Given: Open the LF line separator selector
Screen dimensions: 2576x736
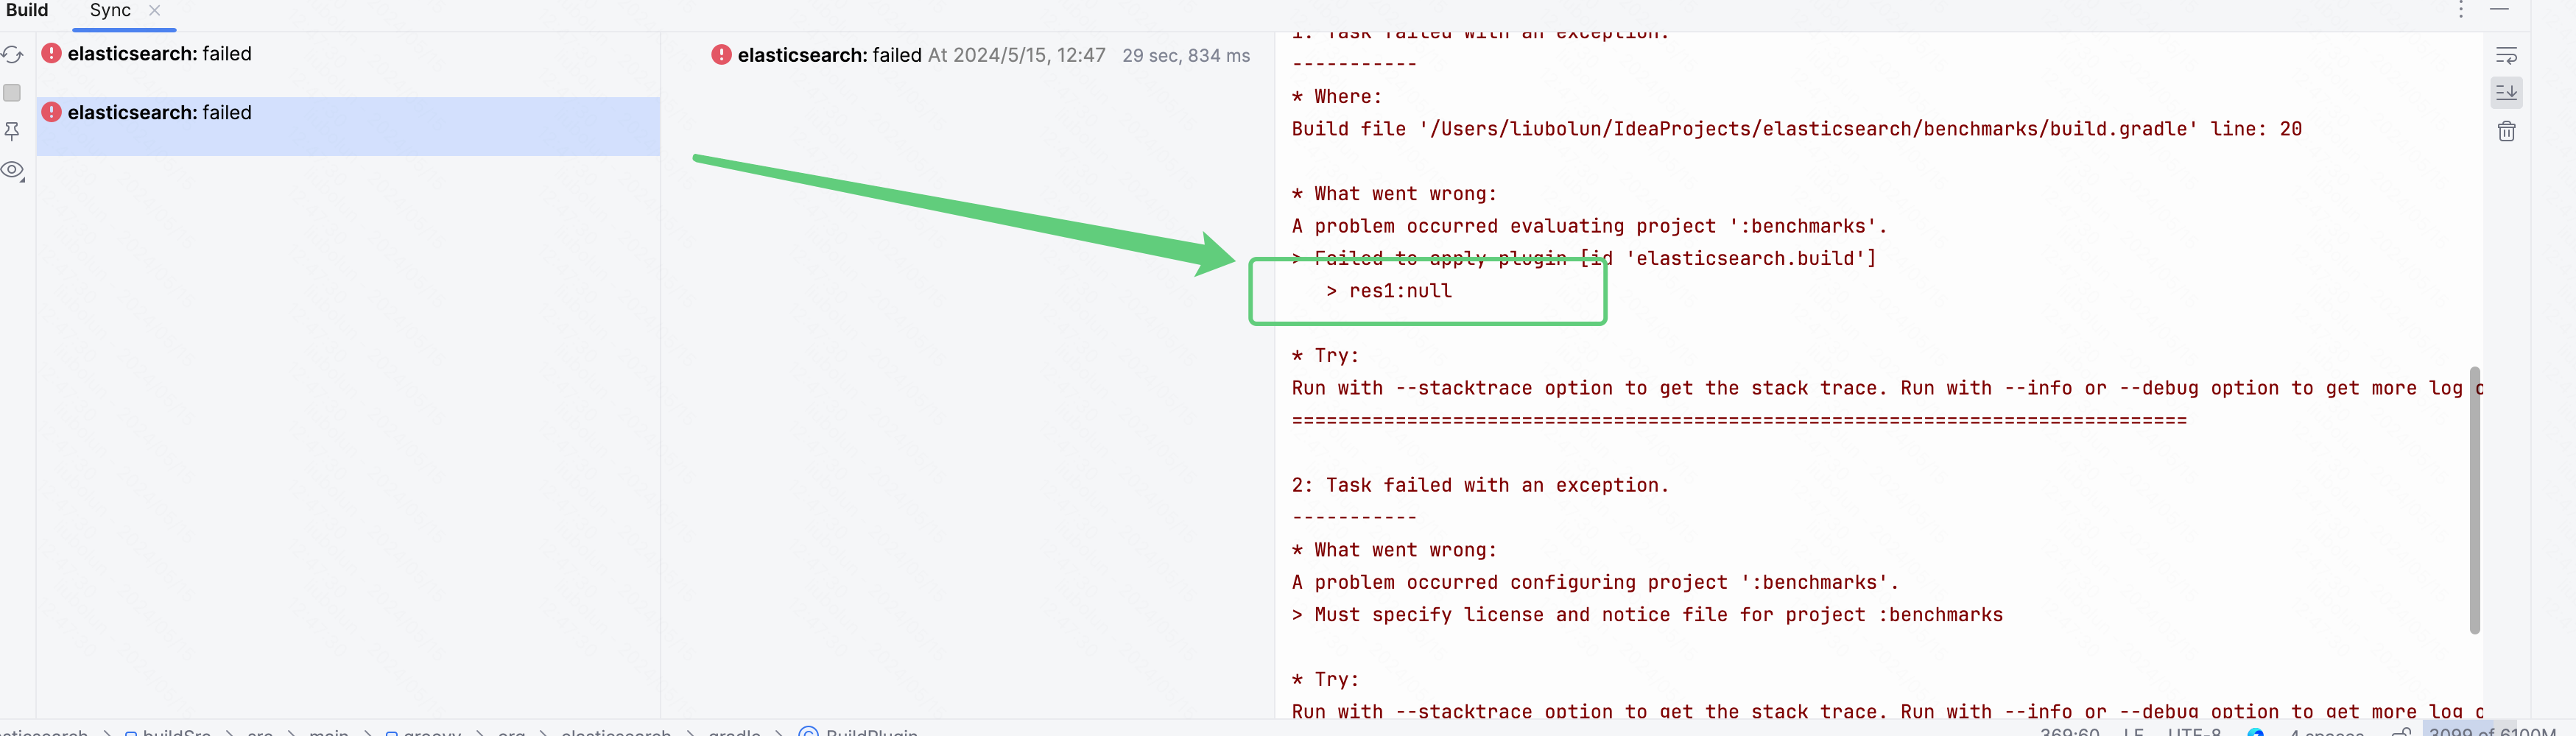Looking at the screenshot, I should point(2135,733).
